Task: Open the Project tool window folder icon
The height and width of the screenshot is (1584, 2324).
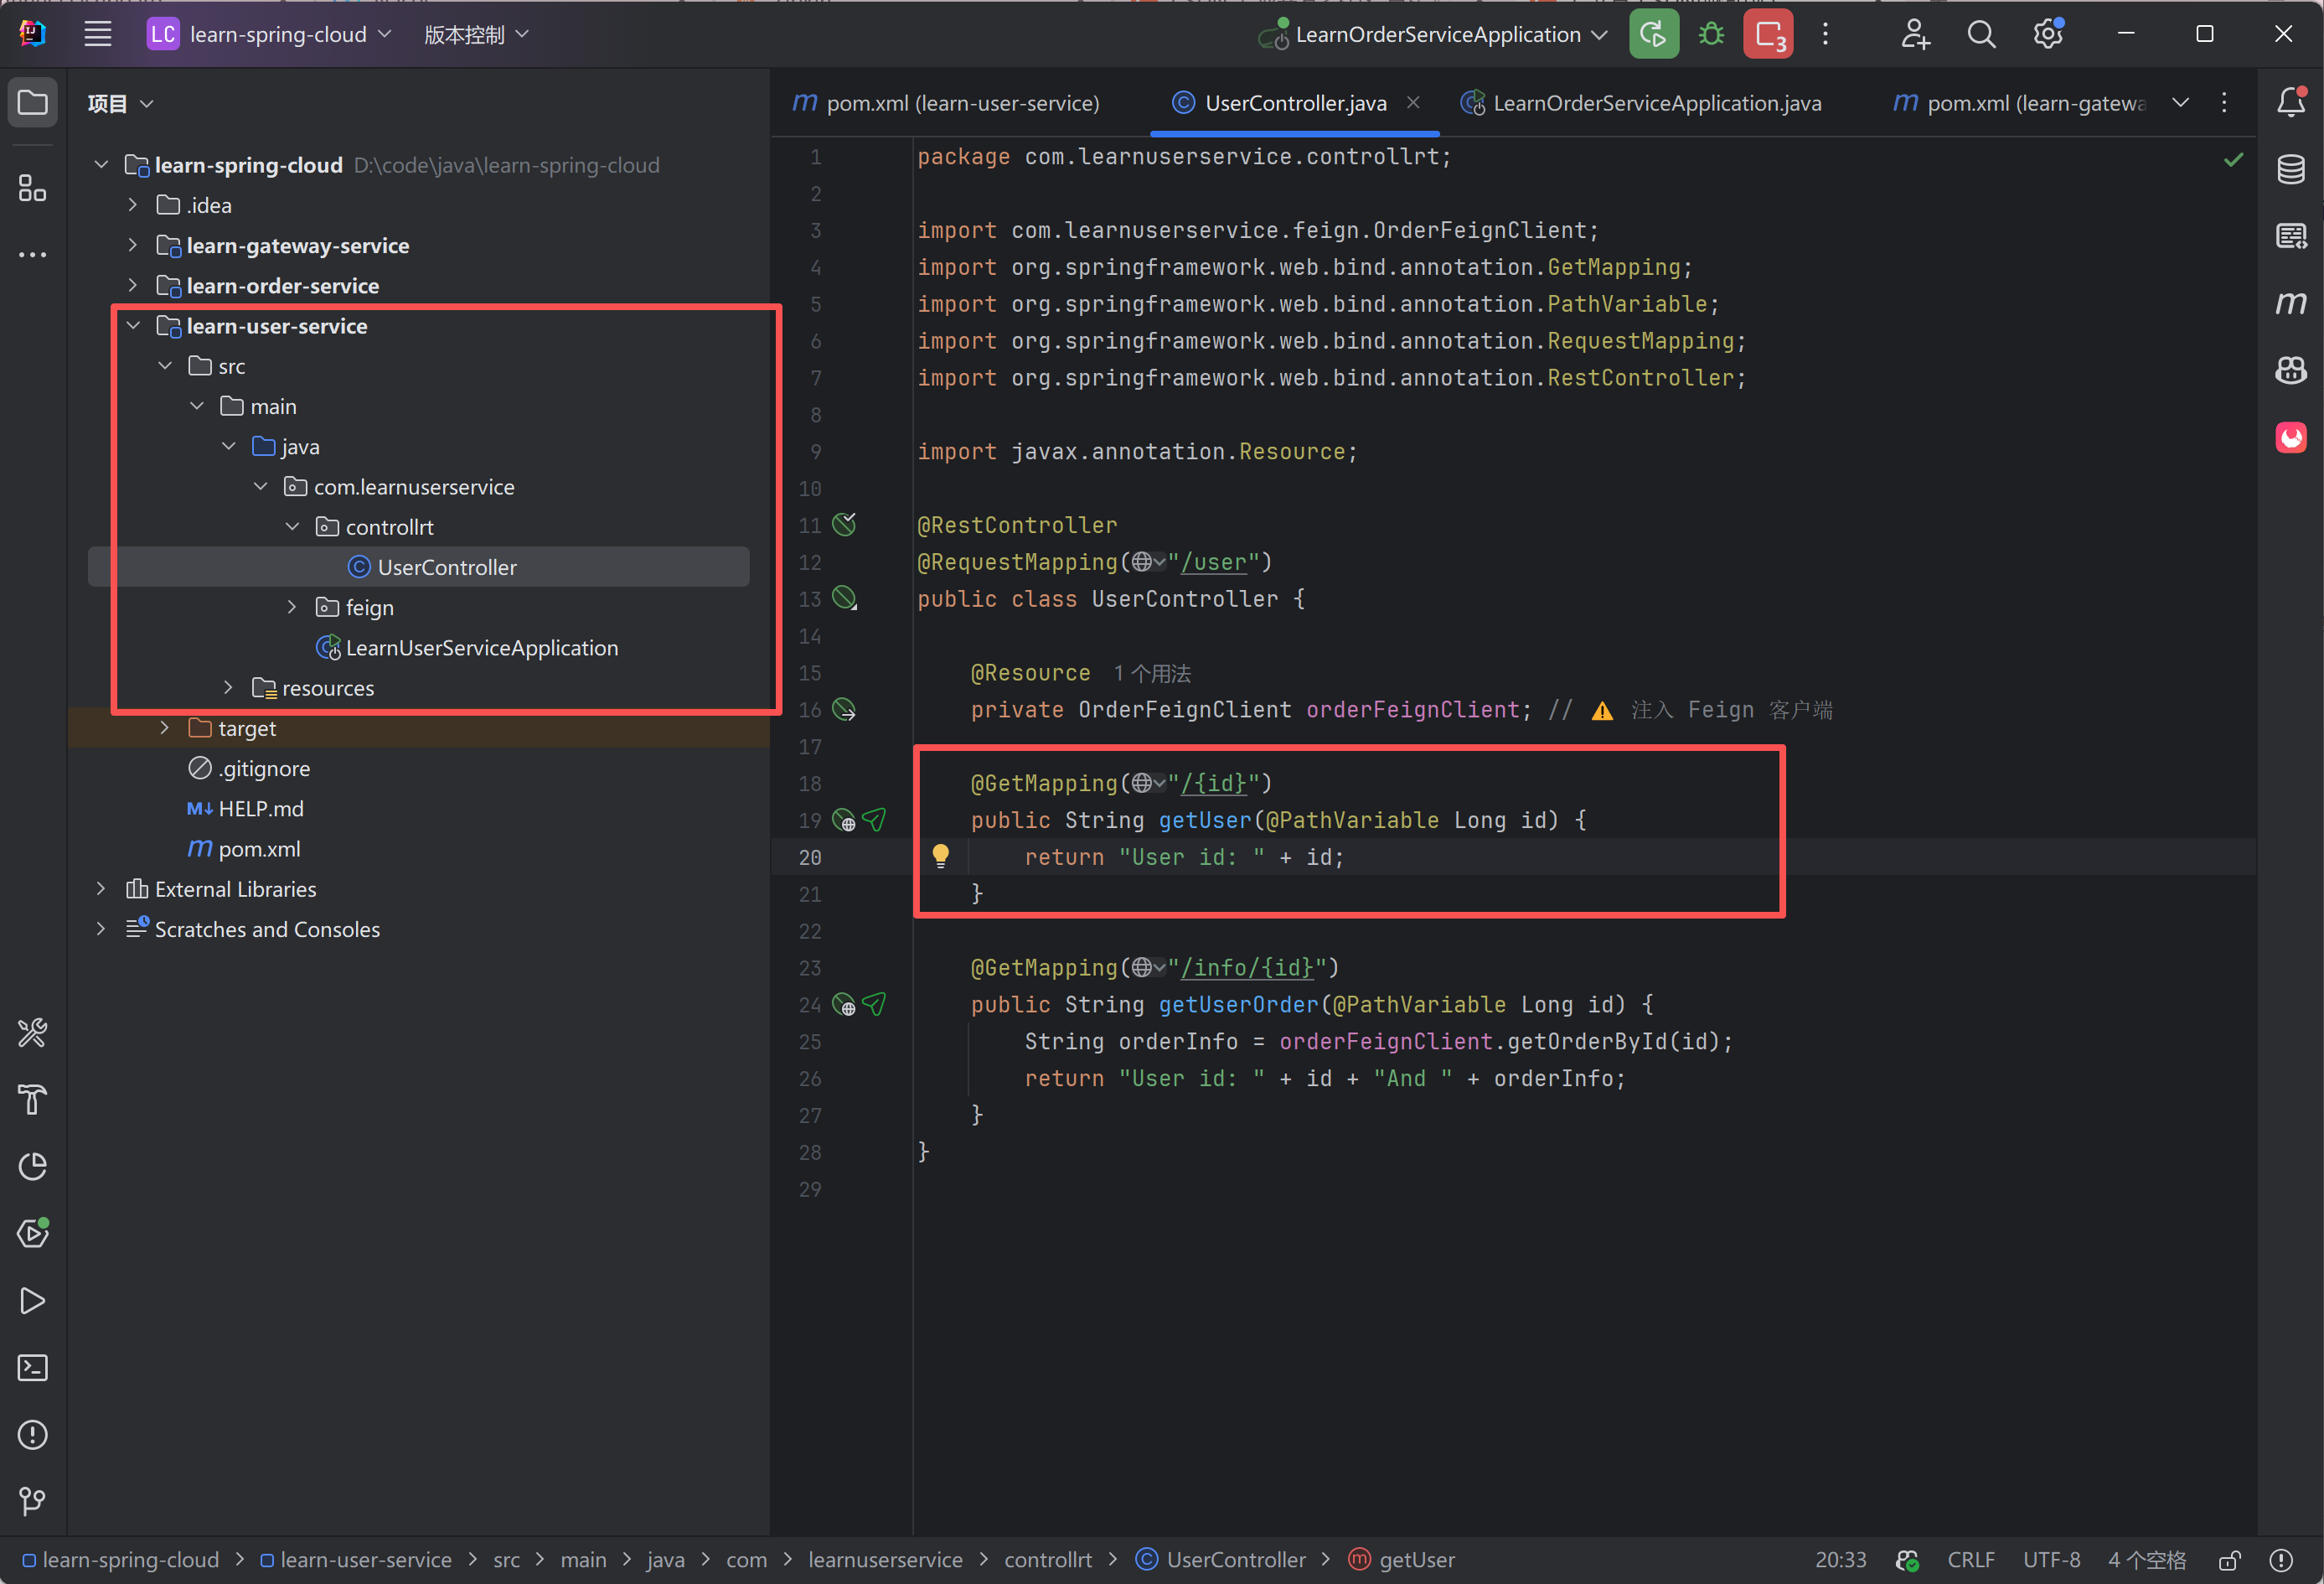Action: [x=33, y=103]
